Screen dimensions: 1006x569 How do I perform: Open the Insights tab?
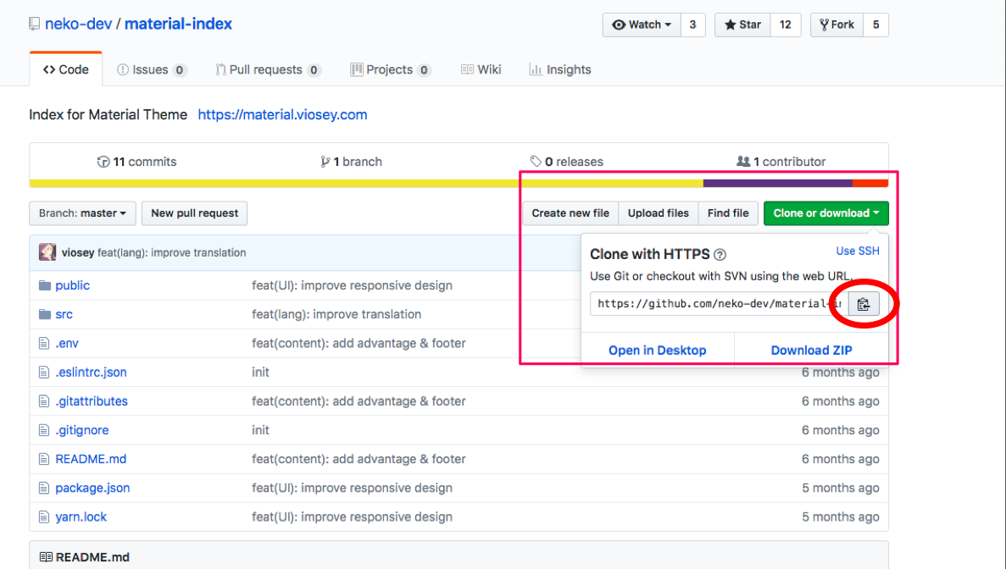pos(560,69)
